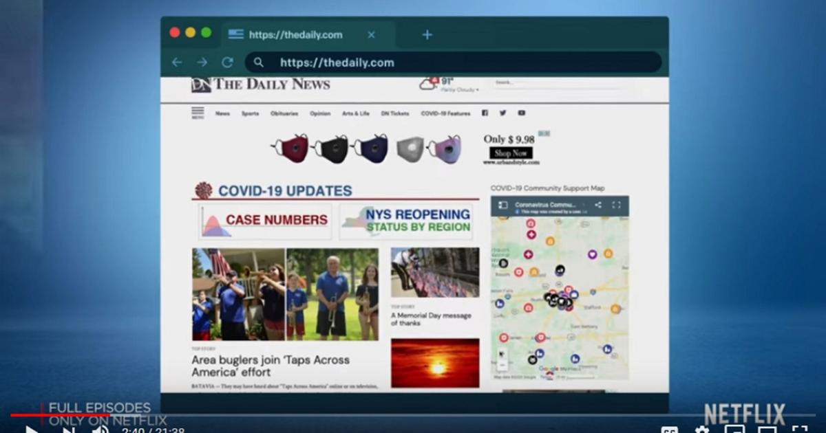Click the map Share icon
This screenshot has height=433, width=826.
(597, 205)
